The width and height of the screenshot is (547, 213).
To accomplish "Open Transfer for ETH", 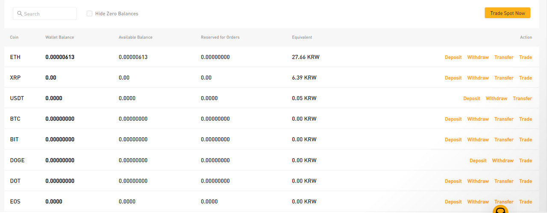I will [x=504, y=57].
